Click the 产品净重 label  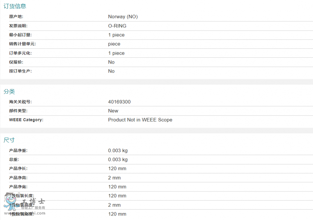click(18, 150)
